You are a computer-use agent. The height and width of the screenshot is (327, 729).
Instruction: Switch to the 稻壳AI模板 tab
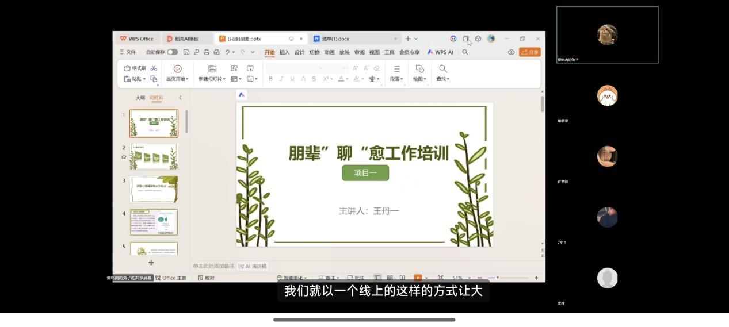(186, 39)
